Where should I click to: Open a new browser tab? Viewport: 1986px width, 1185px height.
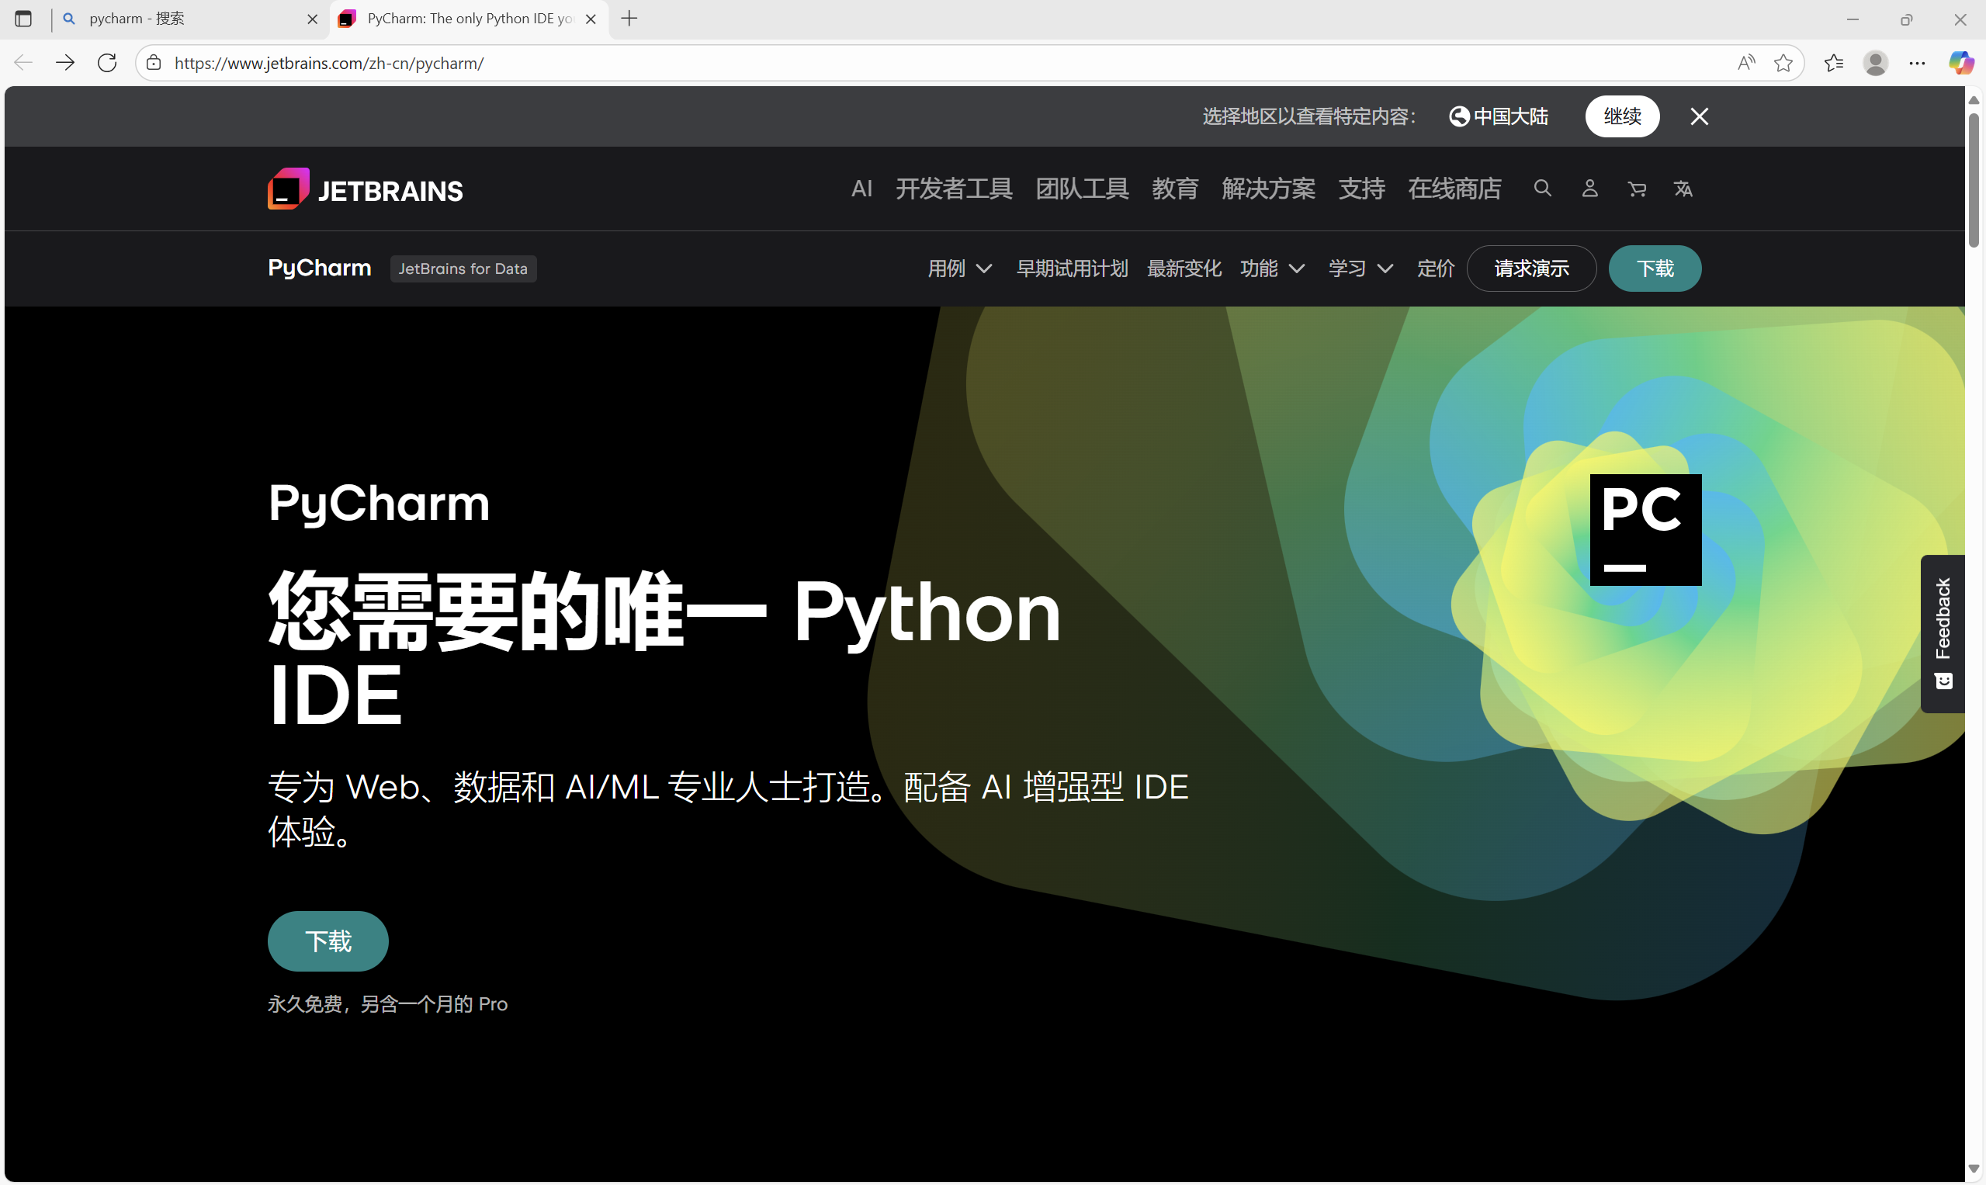pyautogui.click(x=629, y=19)
